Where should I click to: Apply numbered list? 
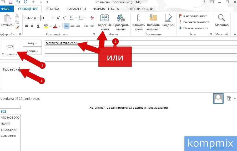pyautogui.click(x=81, y=18)
